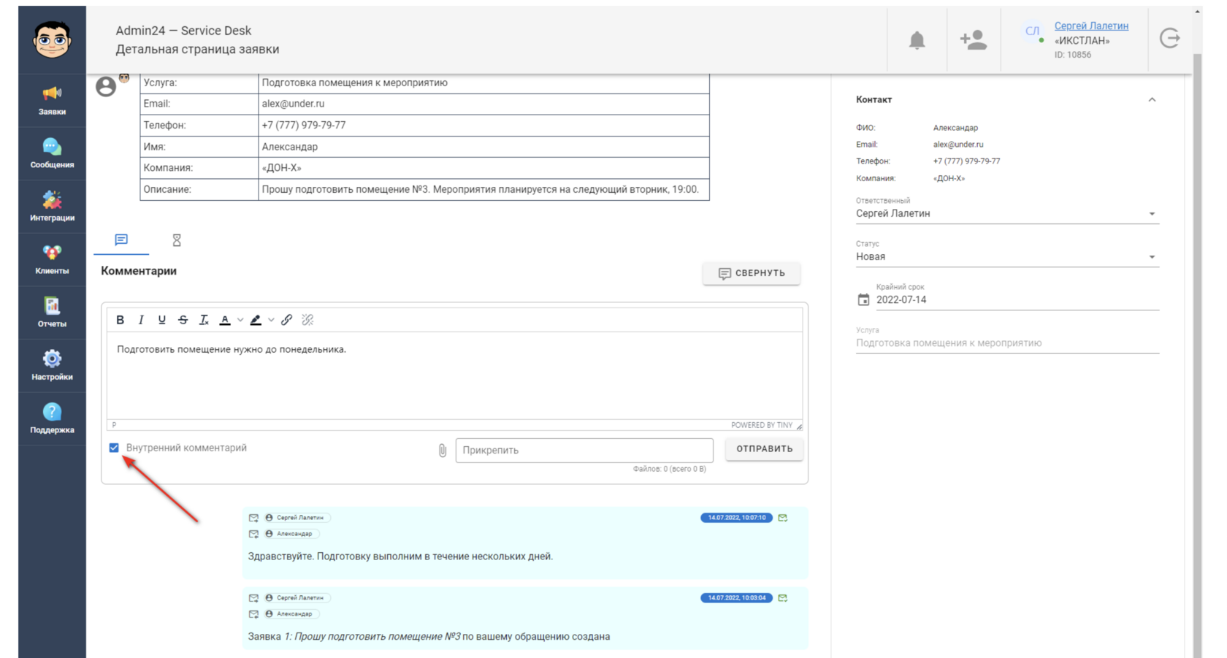Open Отчеты in the sidebar

pos(52,313)
